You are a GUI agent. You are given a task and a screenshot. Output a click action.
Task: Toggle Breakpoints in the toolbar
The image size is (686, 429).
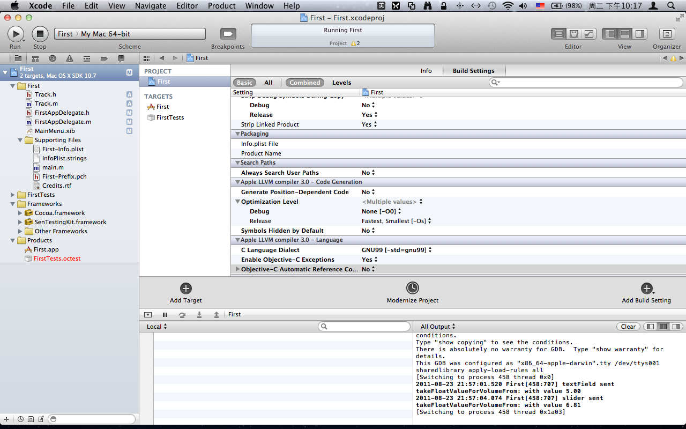coord(228,34)
